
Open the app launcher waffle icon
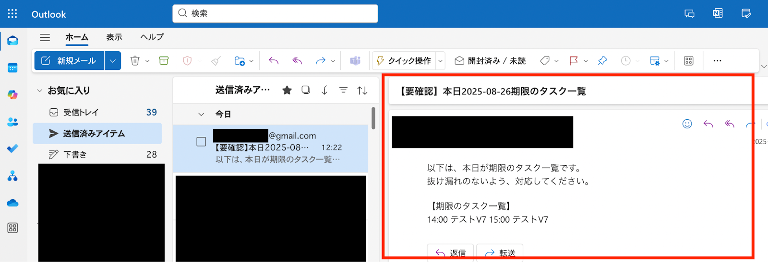12,14
